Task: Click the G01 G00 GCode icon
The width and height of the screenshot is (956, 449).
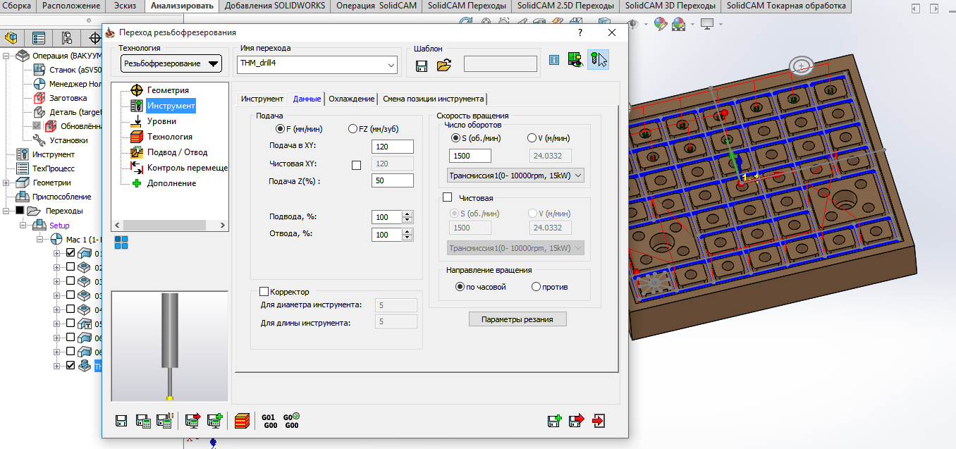Action: coord(269,421)
